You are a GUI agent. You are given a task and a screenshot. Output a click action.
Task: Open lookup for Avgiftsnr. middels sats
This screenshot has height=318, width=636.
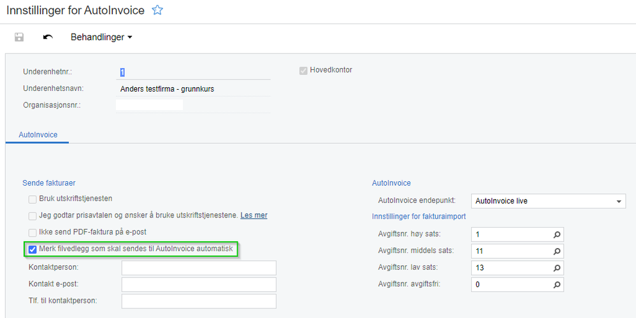(x=558, y=251)
